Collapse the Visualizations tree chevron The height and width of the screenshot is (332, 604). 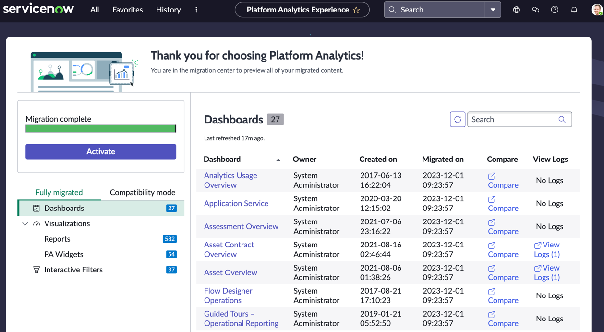pos(25,224)
